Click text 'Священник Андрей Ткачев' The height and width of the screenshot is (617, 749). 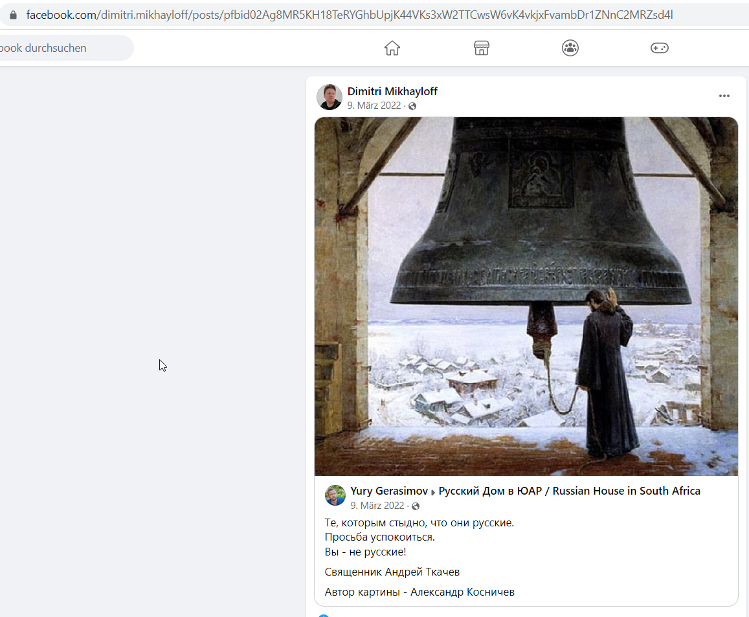point(392,572)
